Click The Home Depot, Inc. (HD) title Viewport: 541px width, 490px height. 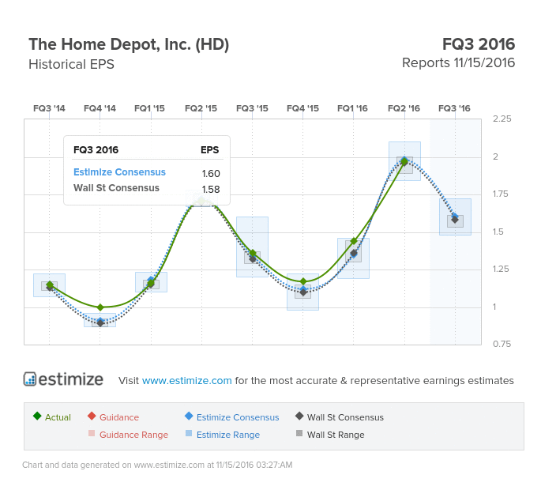pos(129,45)
